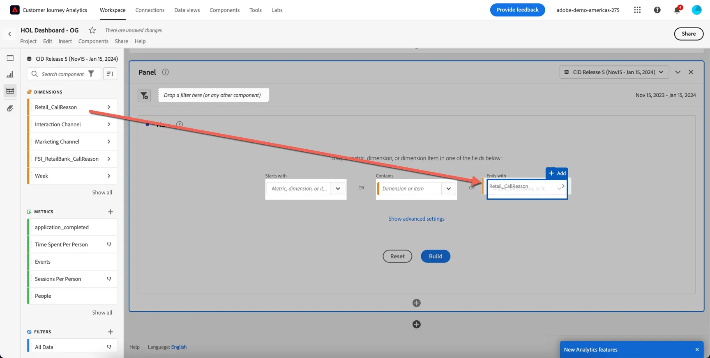Sort components list icon

(x=110, y=74)
